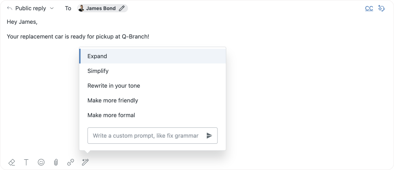Click the send arrow in custom prompt
The height and width of the screenshot is (170, 394).
209,136
